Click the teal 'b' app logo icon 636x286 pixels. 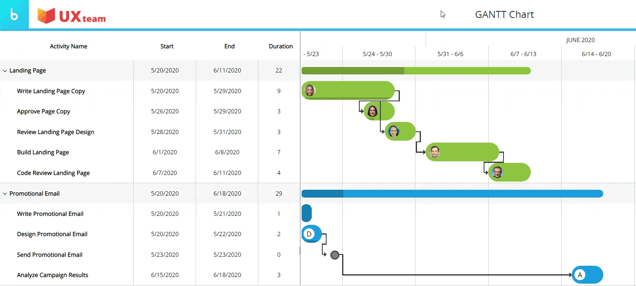[14, 14]
